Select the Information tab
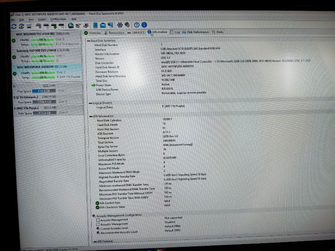 tap(157, 32)
